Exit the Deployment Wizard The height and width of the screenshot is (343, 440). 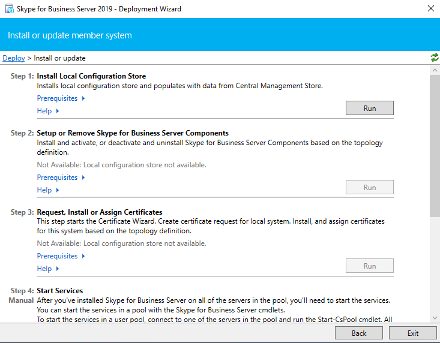click(412, 333)
